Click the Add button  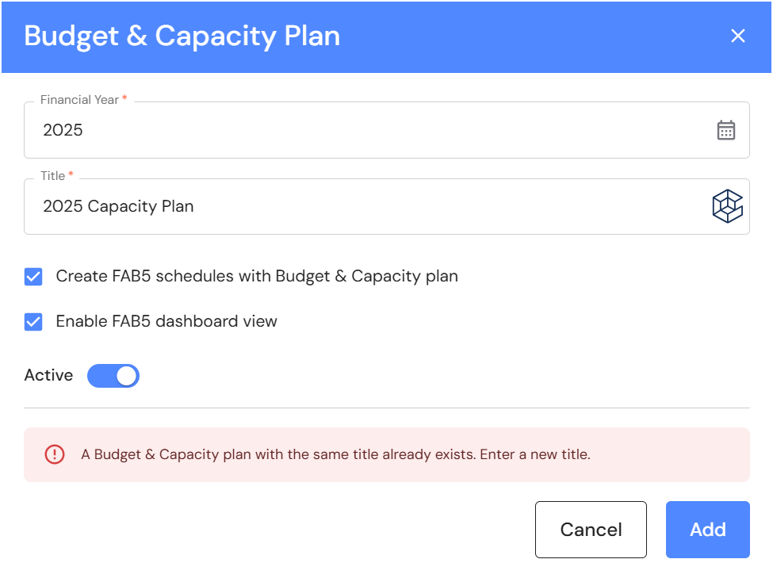[x=707, y=530]
